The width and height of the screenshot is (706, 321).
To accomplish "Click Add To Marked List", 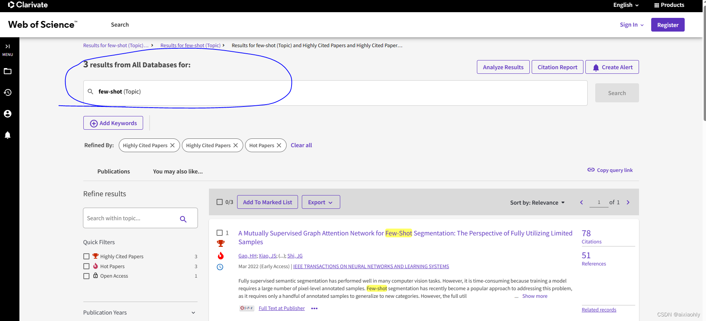I will point(268,202).
